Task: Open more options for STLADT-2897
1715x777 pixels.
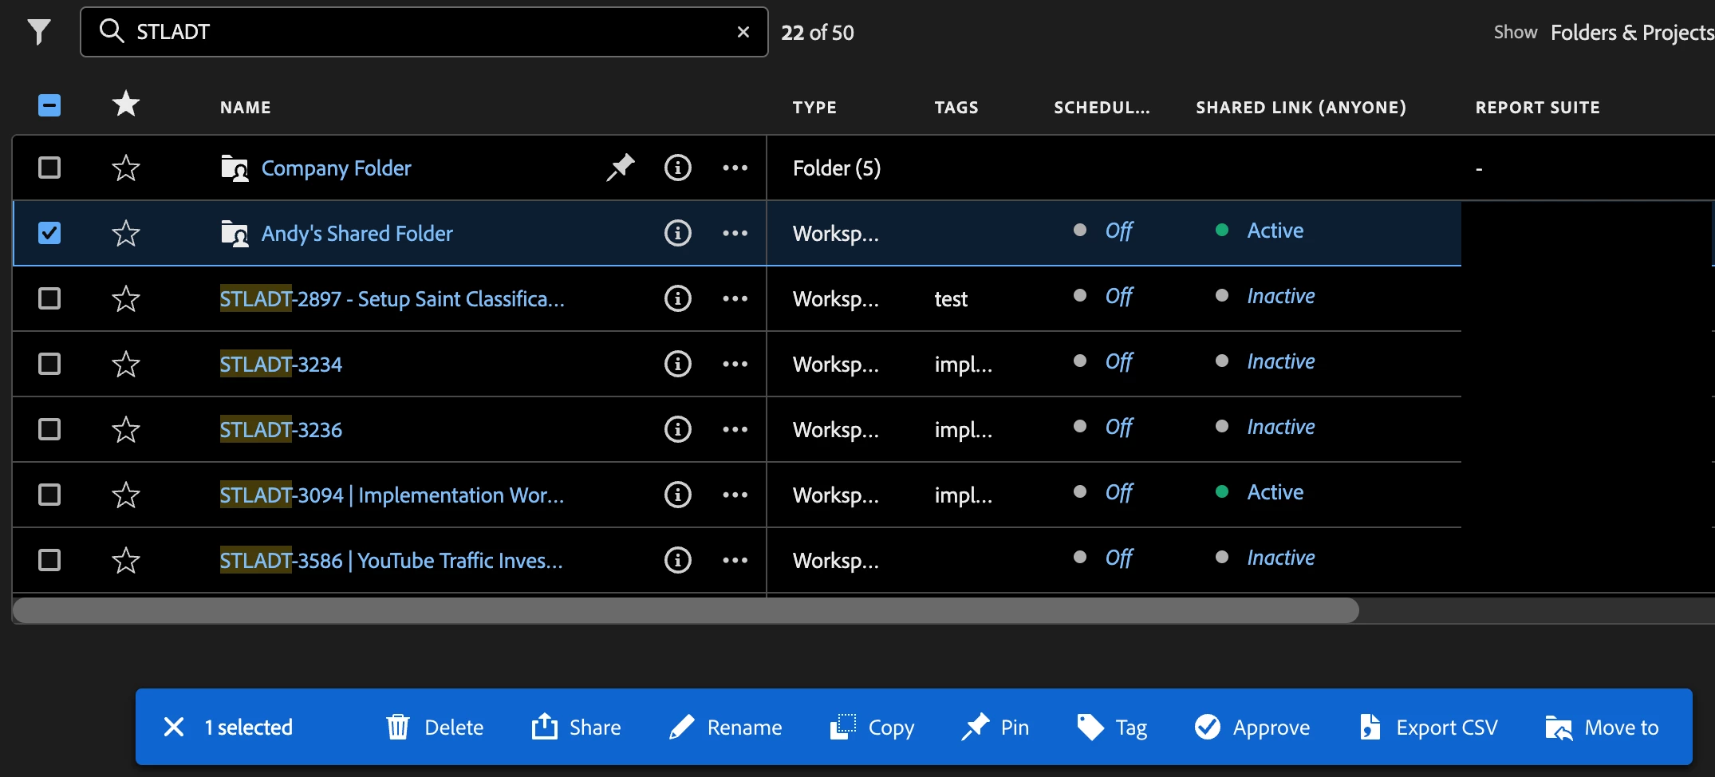Action: click(x=735, y=298)
